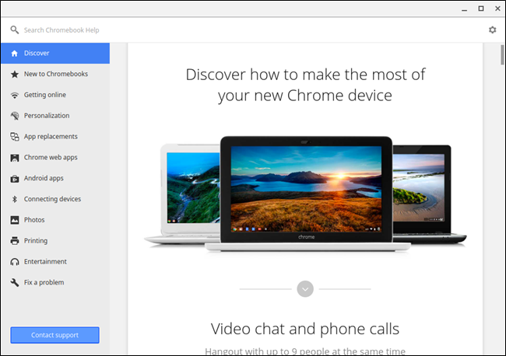This screenshot has width=506, height=356.
Task: Open the Photos label
Action: (x=34, y=220)
